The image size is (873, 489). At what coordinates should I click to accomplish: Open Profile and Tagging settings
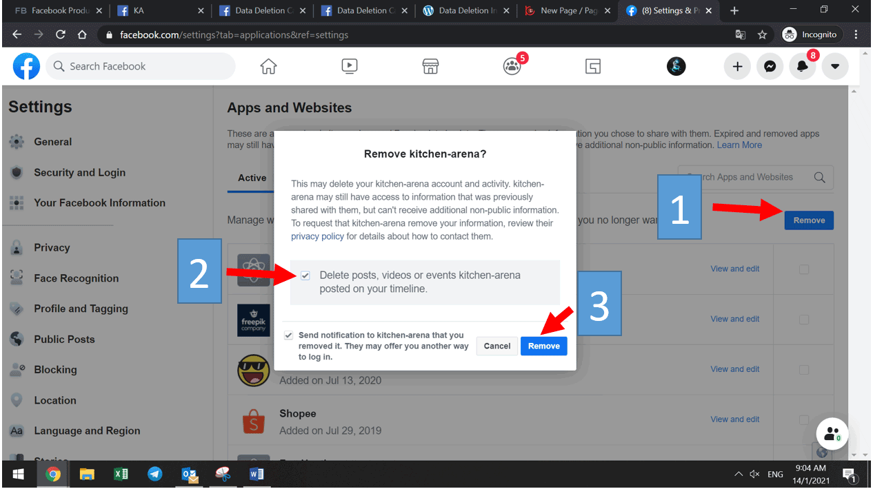coord(81,309)
